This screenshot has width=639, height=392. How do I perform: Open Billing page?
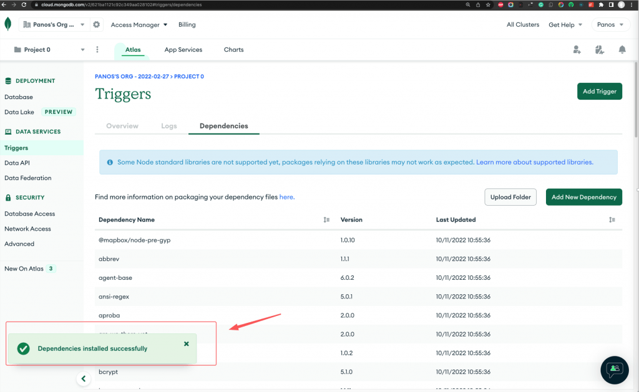click(187, 24)
